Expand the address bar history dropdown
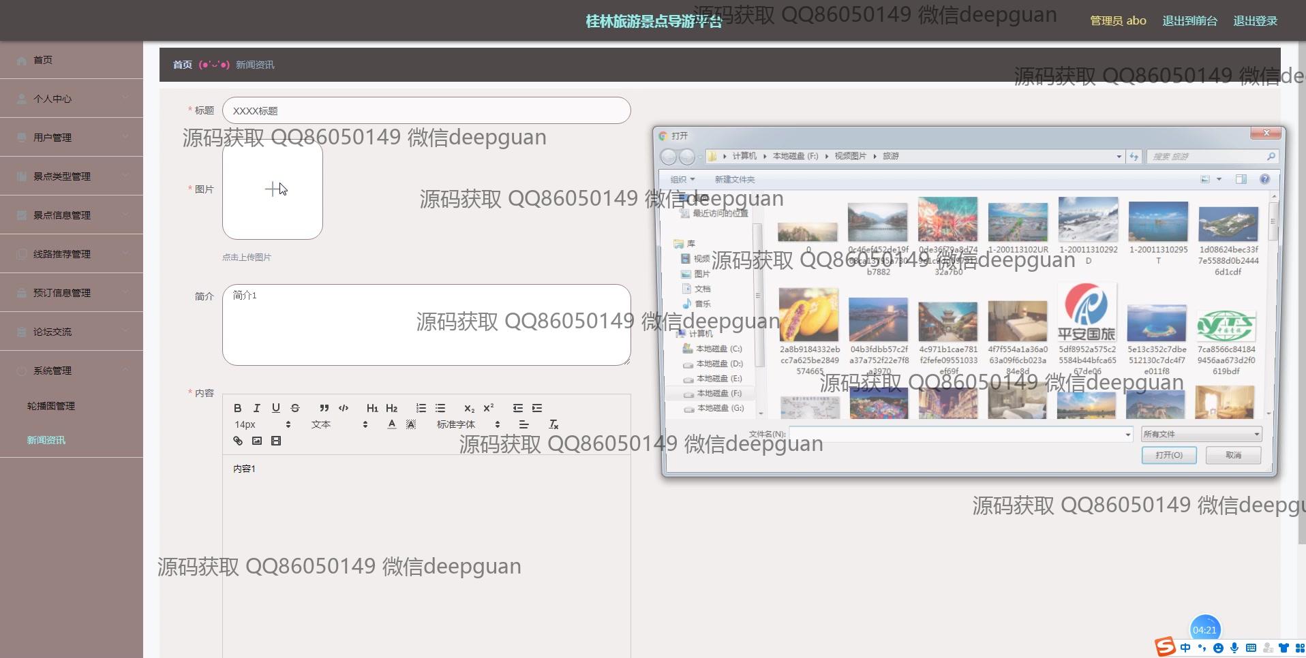 1119,157
